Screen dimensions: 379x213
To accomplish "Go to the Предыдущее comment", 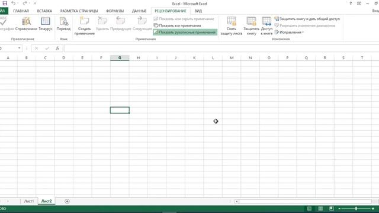I will point(121,24).
